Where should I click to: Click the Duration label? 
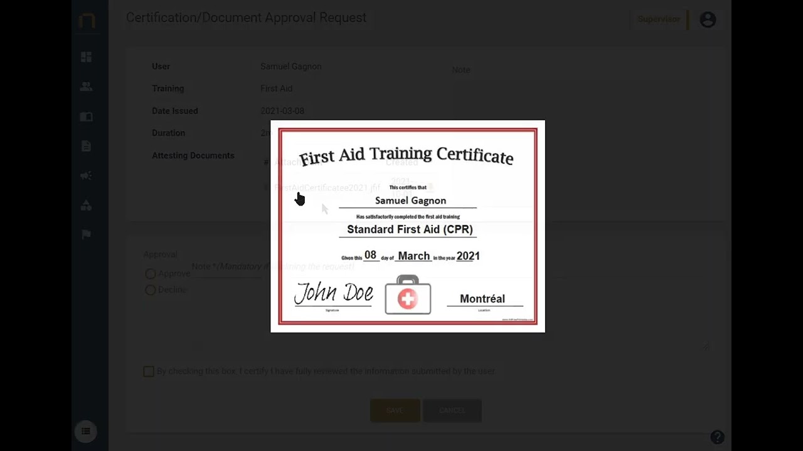pos(168,133)
